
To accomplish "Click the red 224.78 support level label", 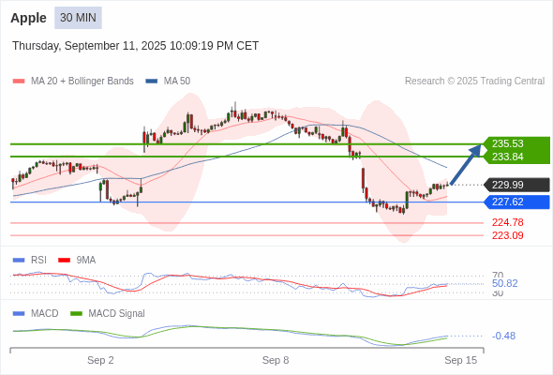I will (507, 222).
